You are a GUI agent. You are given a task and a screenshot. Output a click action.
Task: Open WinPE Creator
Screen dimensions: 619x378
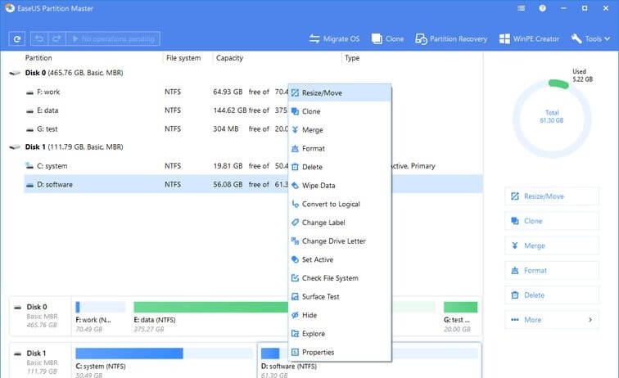[529, 38]
